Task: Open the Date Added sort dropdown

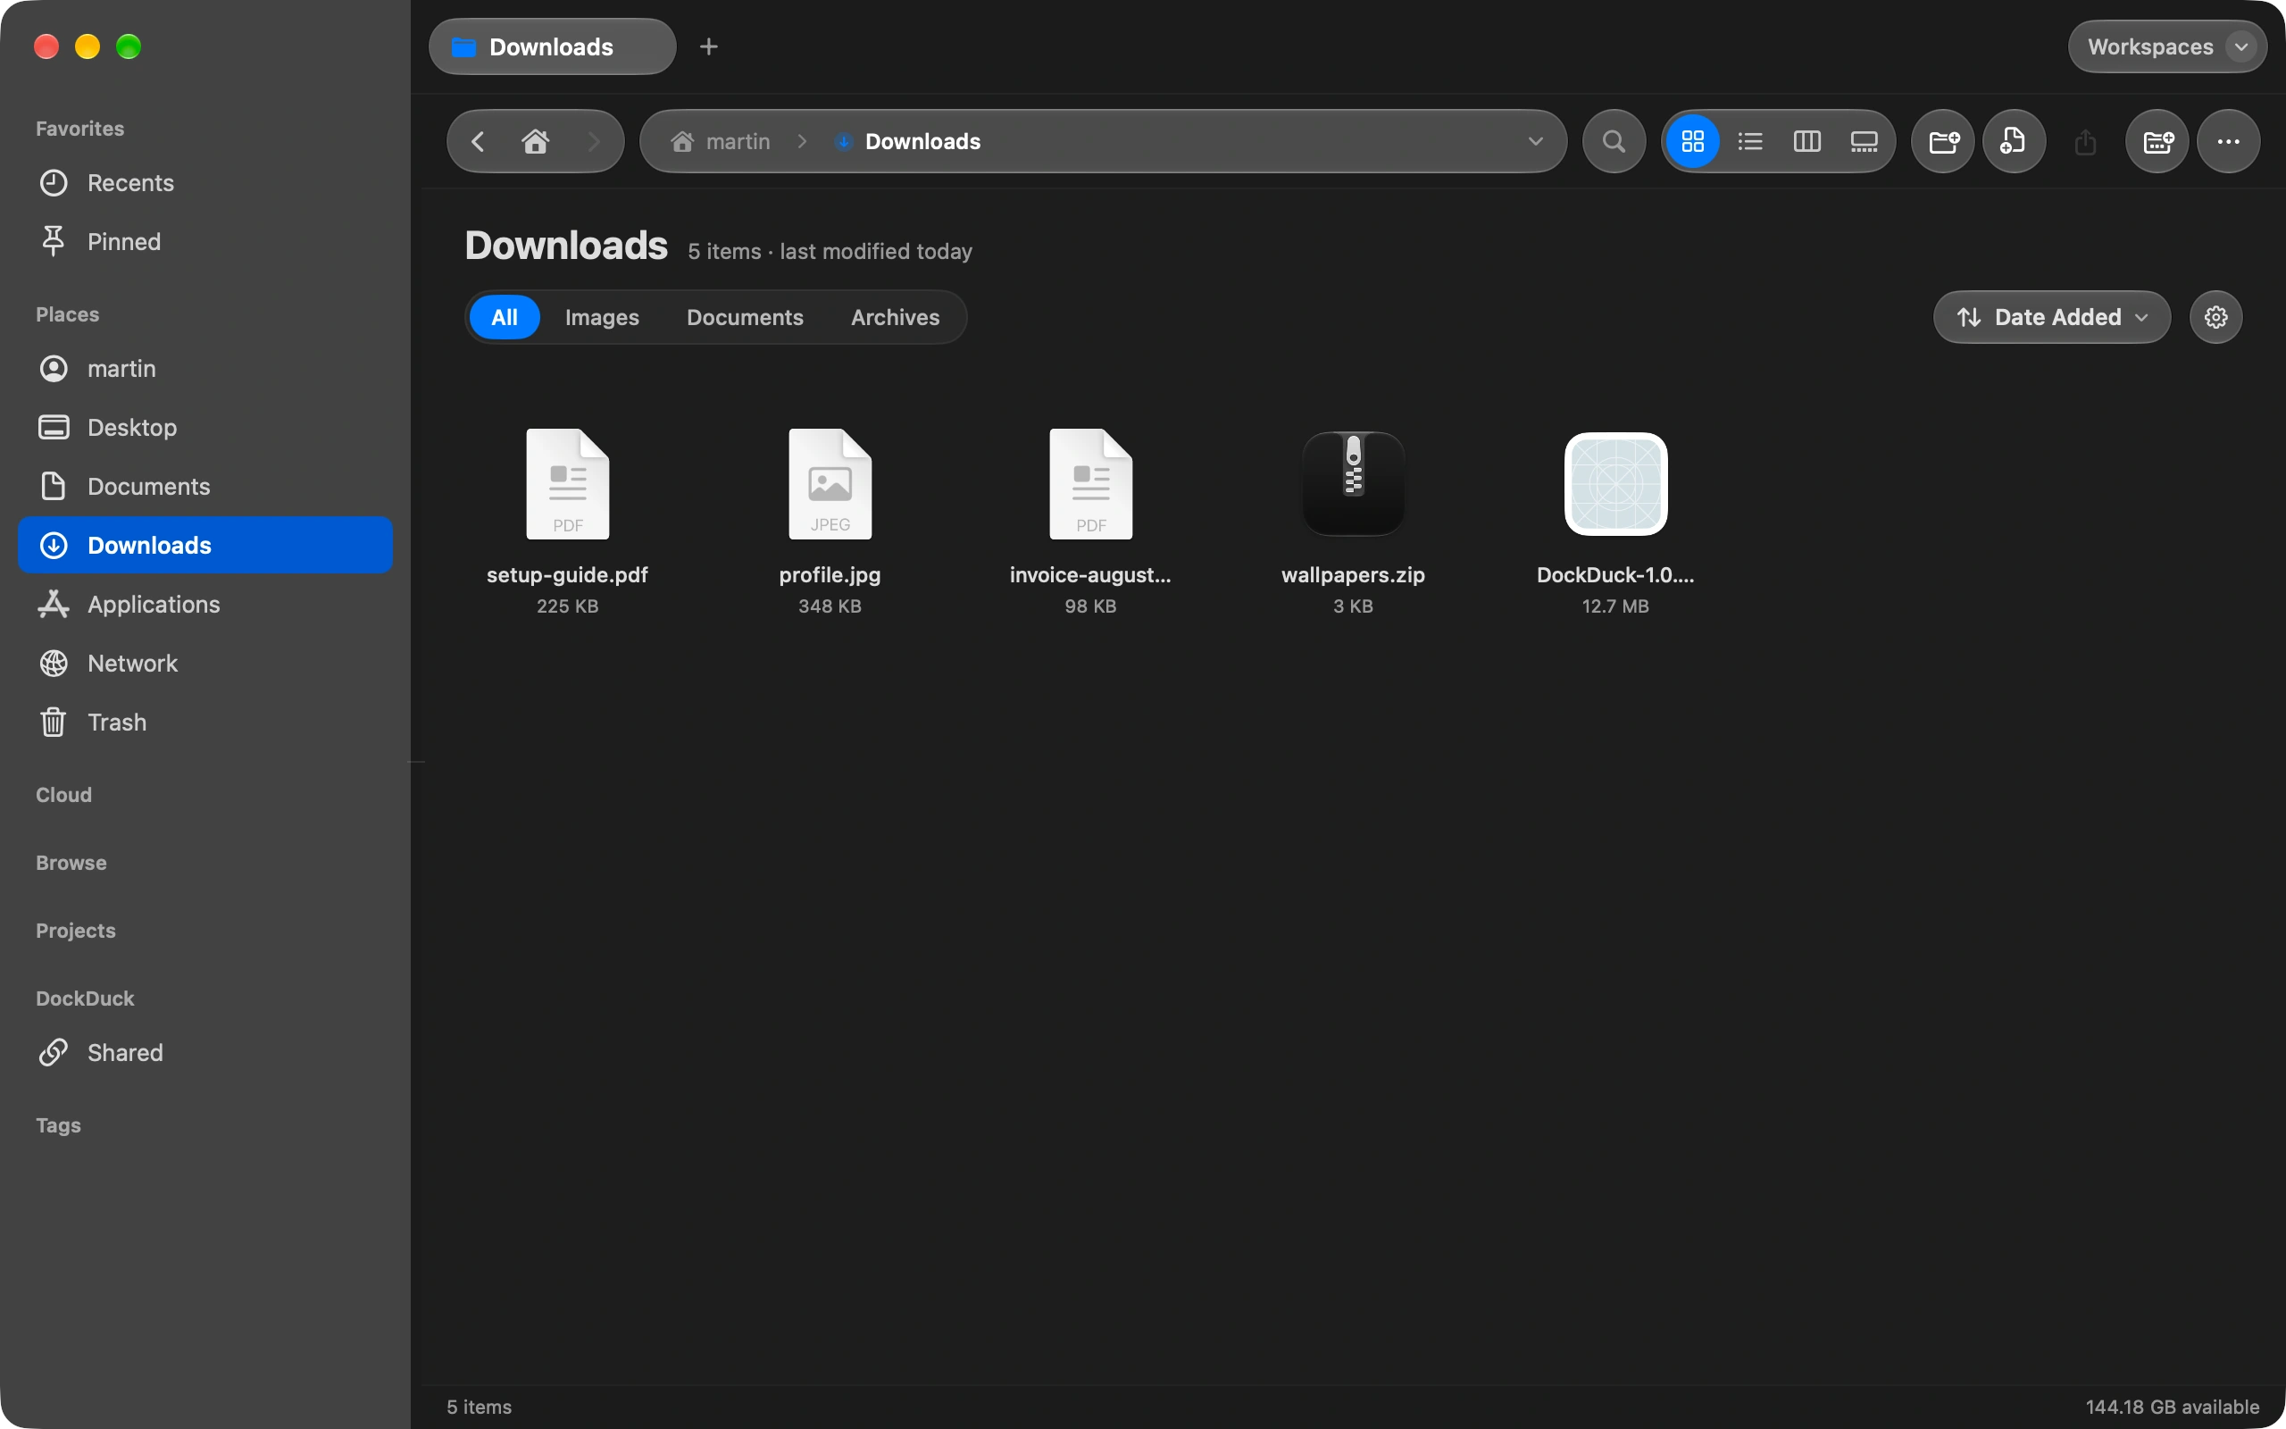Action: pyautogui.click(x=2052, y=318)
